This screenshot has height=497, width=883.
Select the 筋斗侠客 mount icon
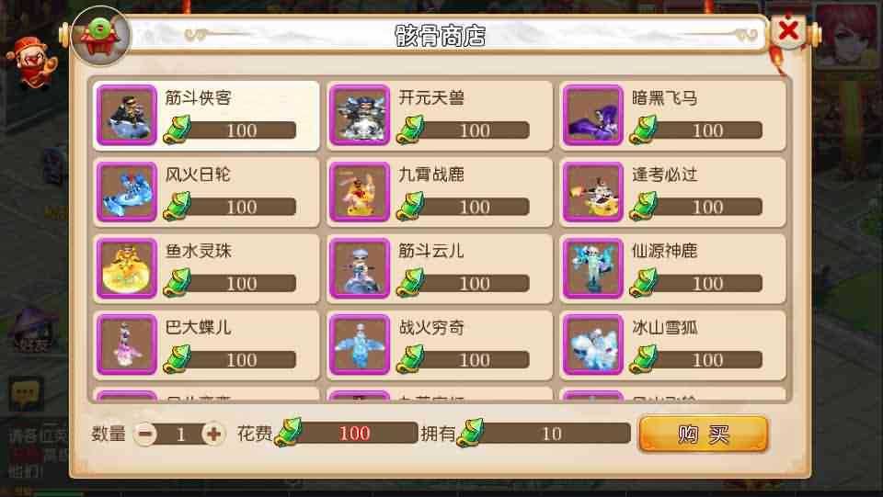[x=127, y=115]
